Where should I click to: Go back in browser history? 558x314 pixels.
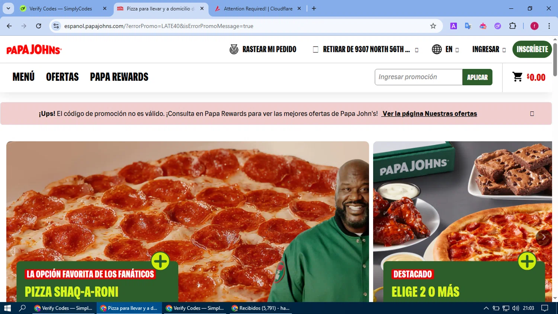point(9,26)
